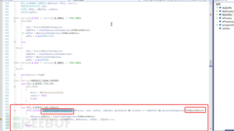Click the variable icon beside &szInfos
The width and height of the screenshot is (234, 131).
(220, 15)
